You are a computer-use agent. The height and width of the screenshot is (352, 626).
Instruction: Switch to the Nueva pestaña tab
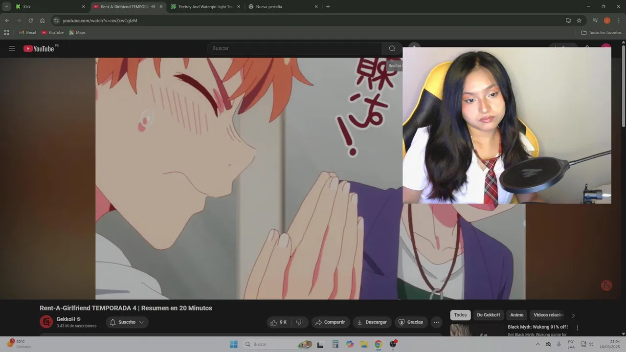click(x=283, y=7)
